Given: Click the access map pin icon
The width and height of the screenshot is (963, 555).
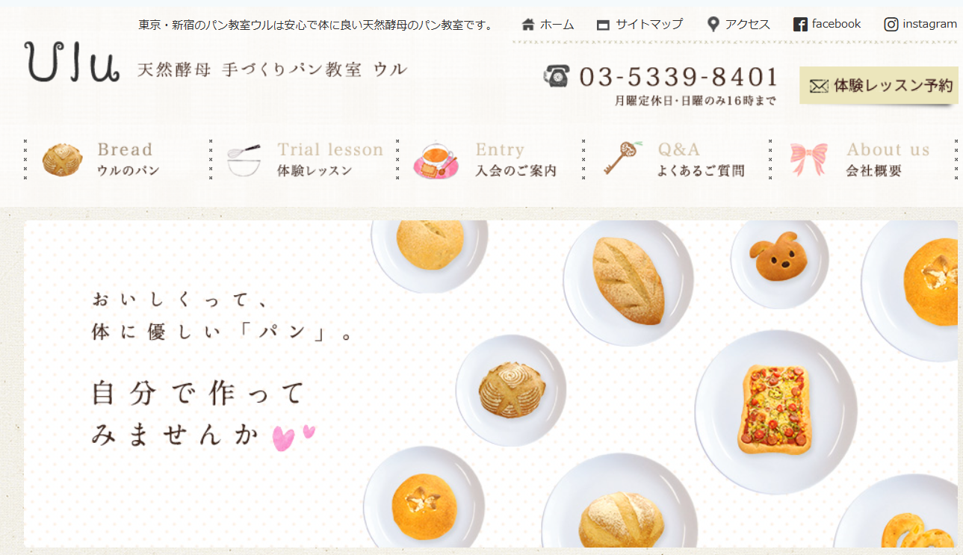Looking at the screenshot, I should [x=713, y=25].
